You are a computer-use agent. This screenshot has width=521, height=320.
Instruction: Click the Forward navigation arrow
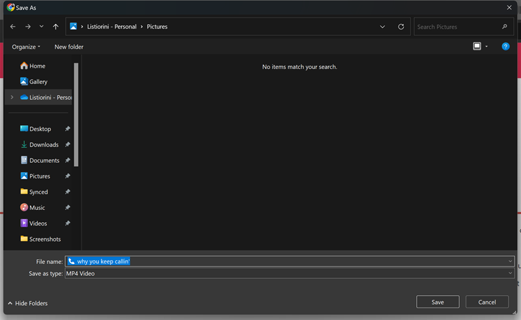click(x=27, y=27)
